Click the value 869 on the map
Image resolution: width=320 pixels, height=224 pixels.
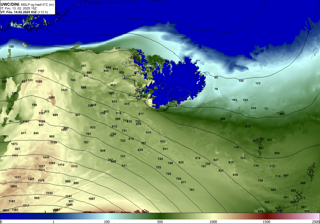[103, 151]
